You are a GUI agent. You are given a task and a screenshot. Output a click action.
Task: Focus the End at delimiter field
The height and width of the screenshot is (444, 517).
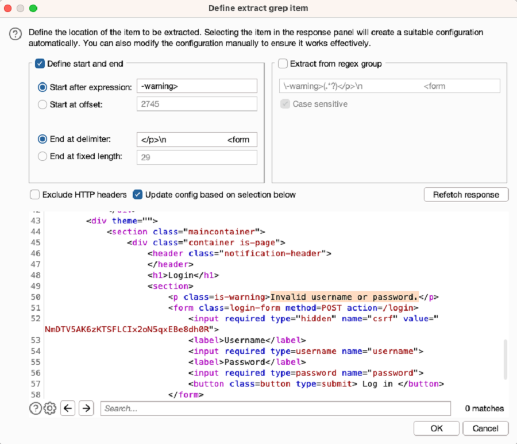pyautogui.click(x=197, y=140)
